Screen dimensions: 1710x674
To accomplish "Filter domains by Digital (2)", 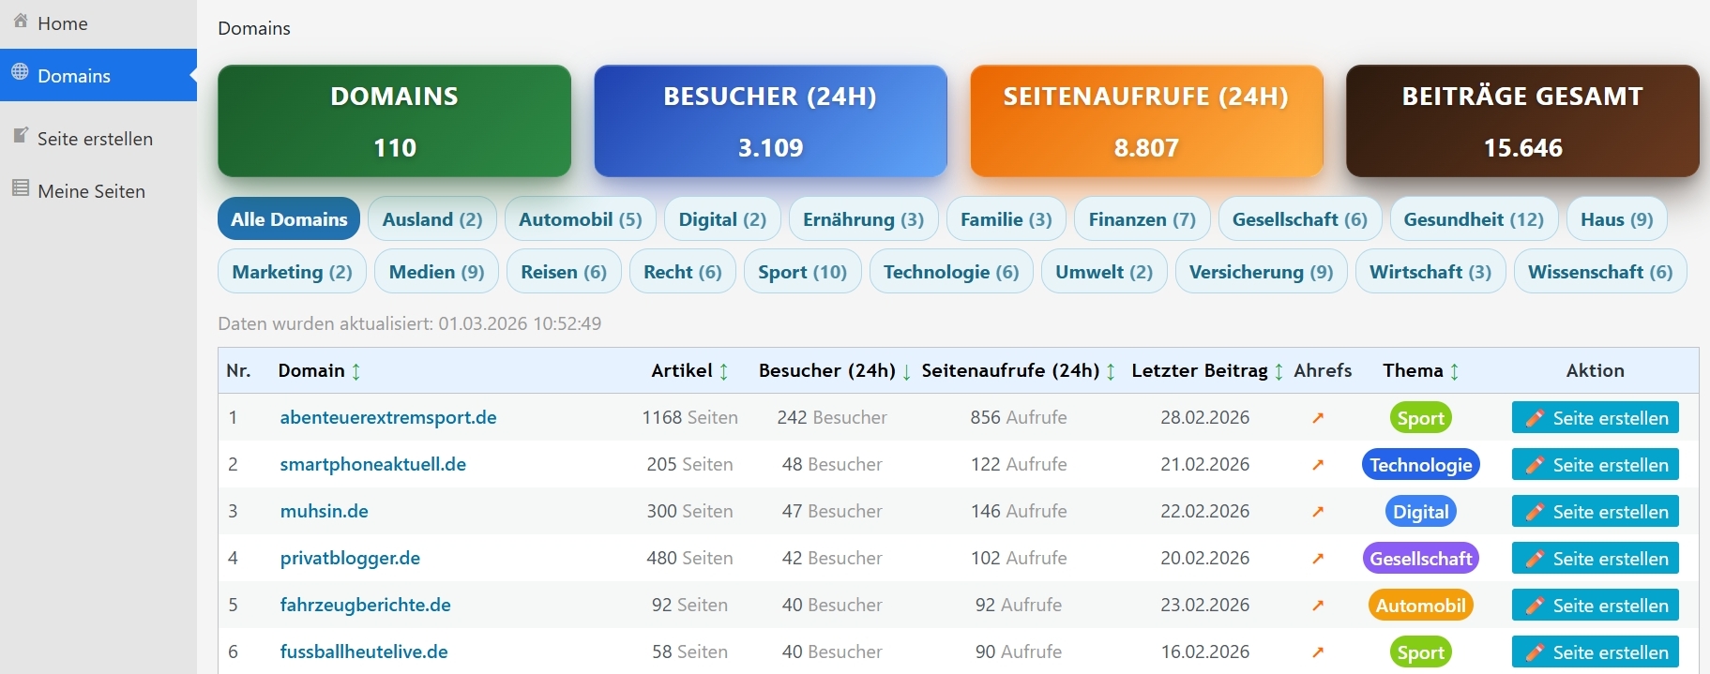I will tap(722, 219).
